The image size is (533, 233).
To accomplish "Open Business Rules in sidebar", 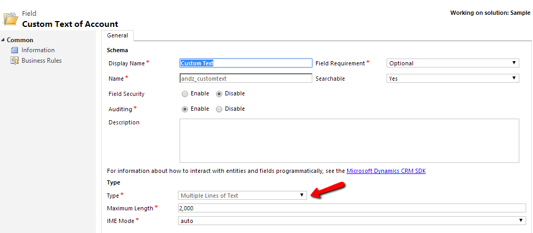I will pyautogui.click(x=41, y=61).
